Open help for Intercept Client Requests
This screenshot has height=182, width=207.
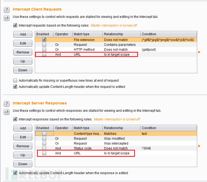(7, 10)
